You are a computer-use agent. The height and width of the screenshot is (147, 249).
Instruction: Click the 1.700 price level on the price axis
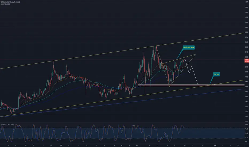click(x=246, y=87)
